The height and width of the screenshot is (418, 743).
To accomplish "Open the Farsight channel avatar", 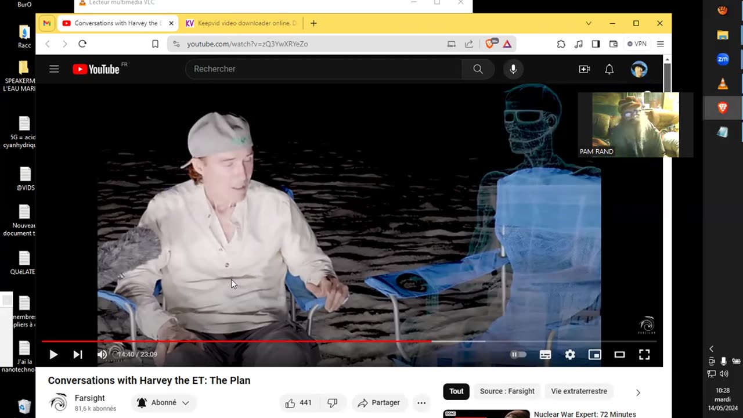I will [58, 402].
